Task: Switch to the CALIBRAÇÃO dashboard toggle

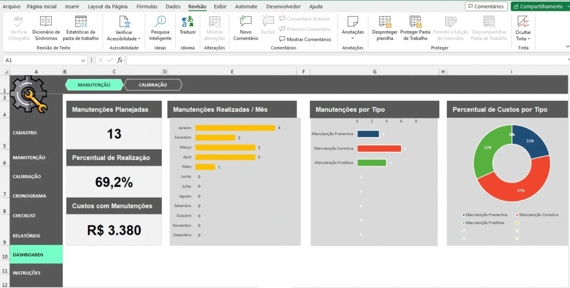Action: pyautogui.click(x=153, y=85)
